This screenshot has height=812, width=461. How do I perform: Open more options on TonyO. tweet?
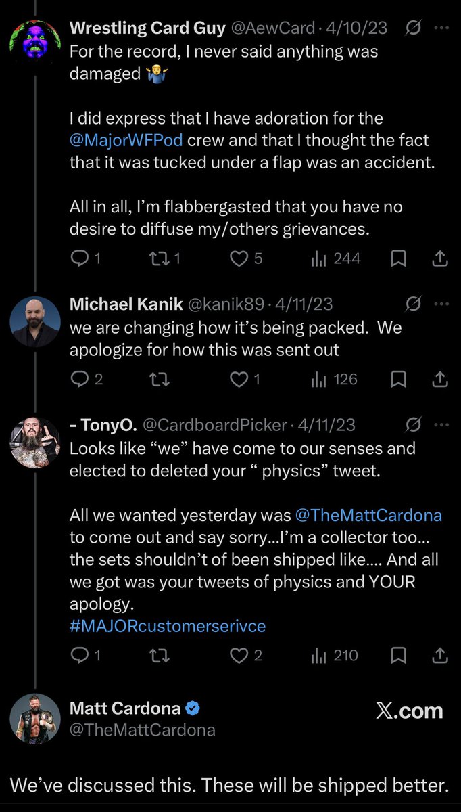pyautogui.click(x=441, y=425)
